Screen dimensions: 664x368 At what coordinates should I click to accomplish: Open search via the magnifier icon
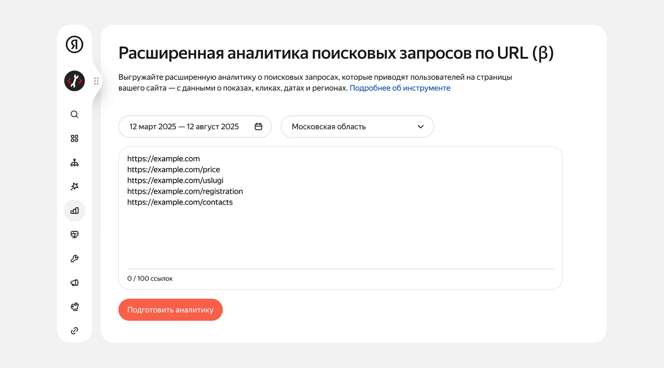[x=74, y=114]
